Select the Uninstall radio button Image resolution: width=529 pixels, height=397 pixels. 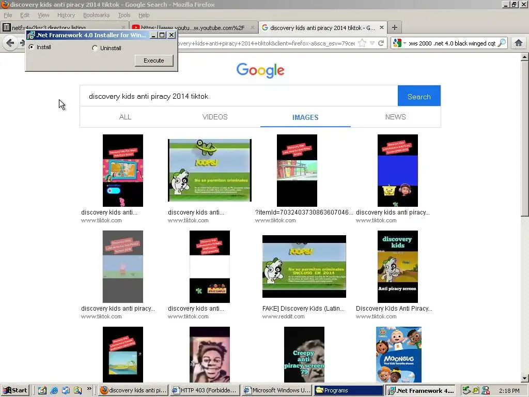[95, 48]
